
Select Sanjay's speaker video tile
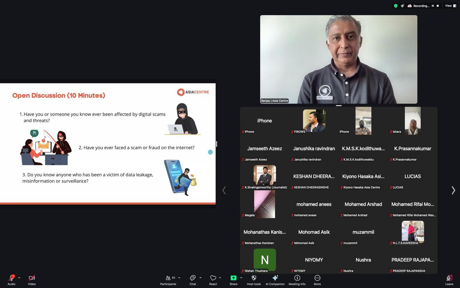(339, 59)
